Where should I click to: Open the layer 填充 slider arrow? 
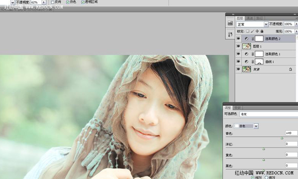coord(296,31)
